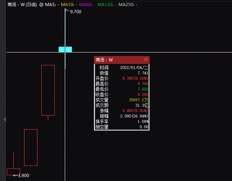Click the MA250 indicator label
Image resolution: width=232 pixels, height=181 pixels.
pos(128,5)
